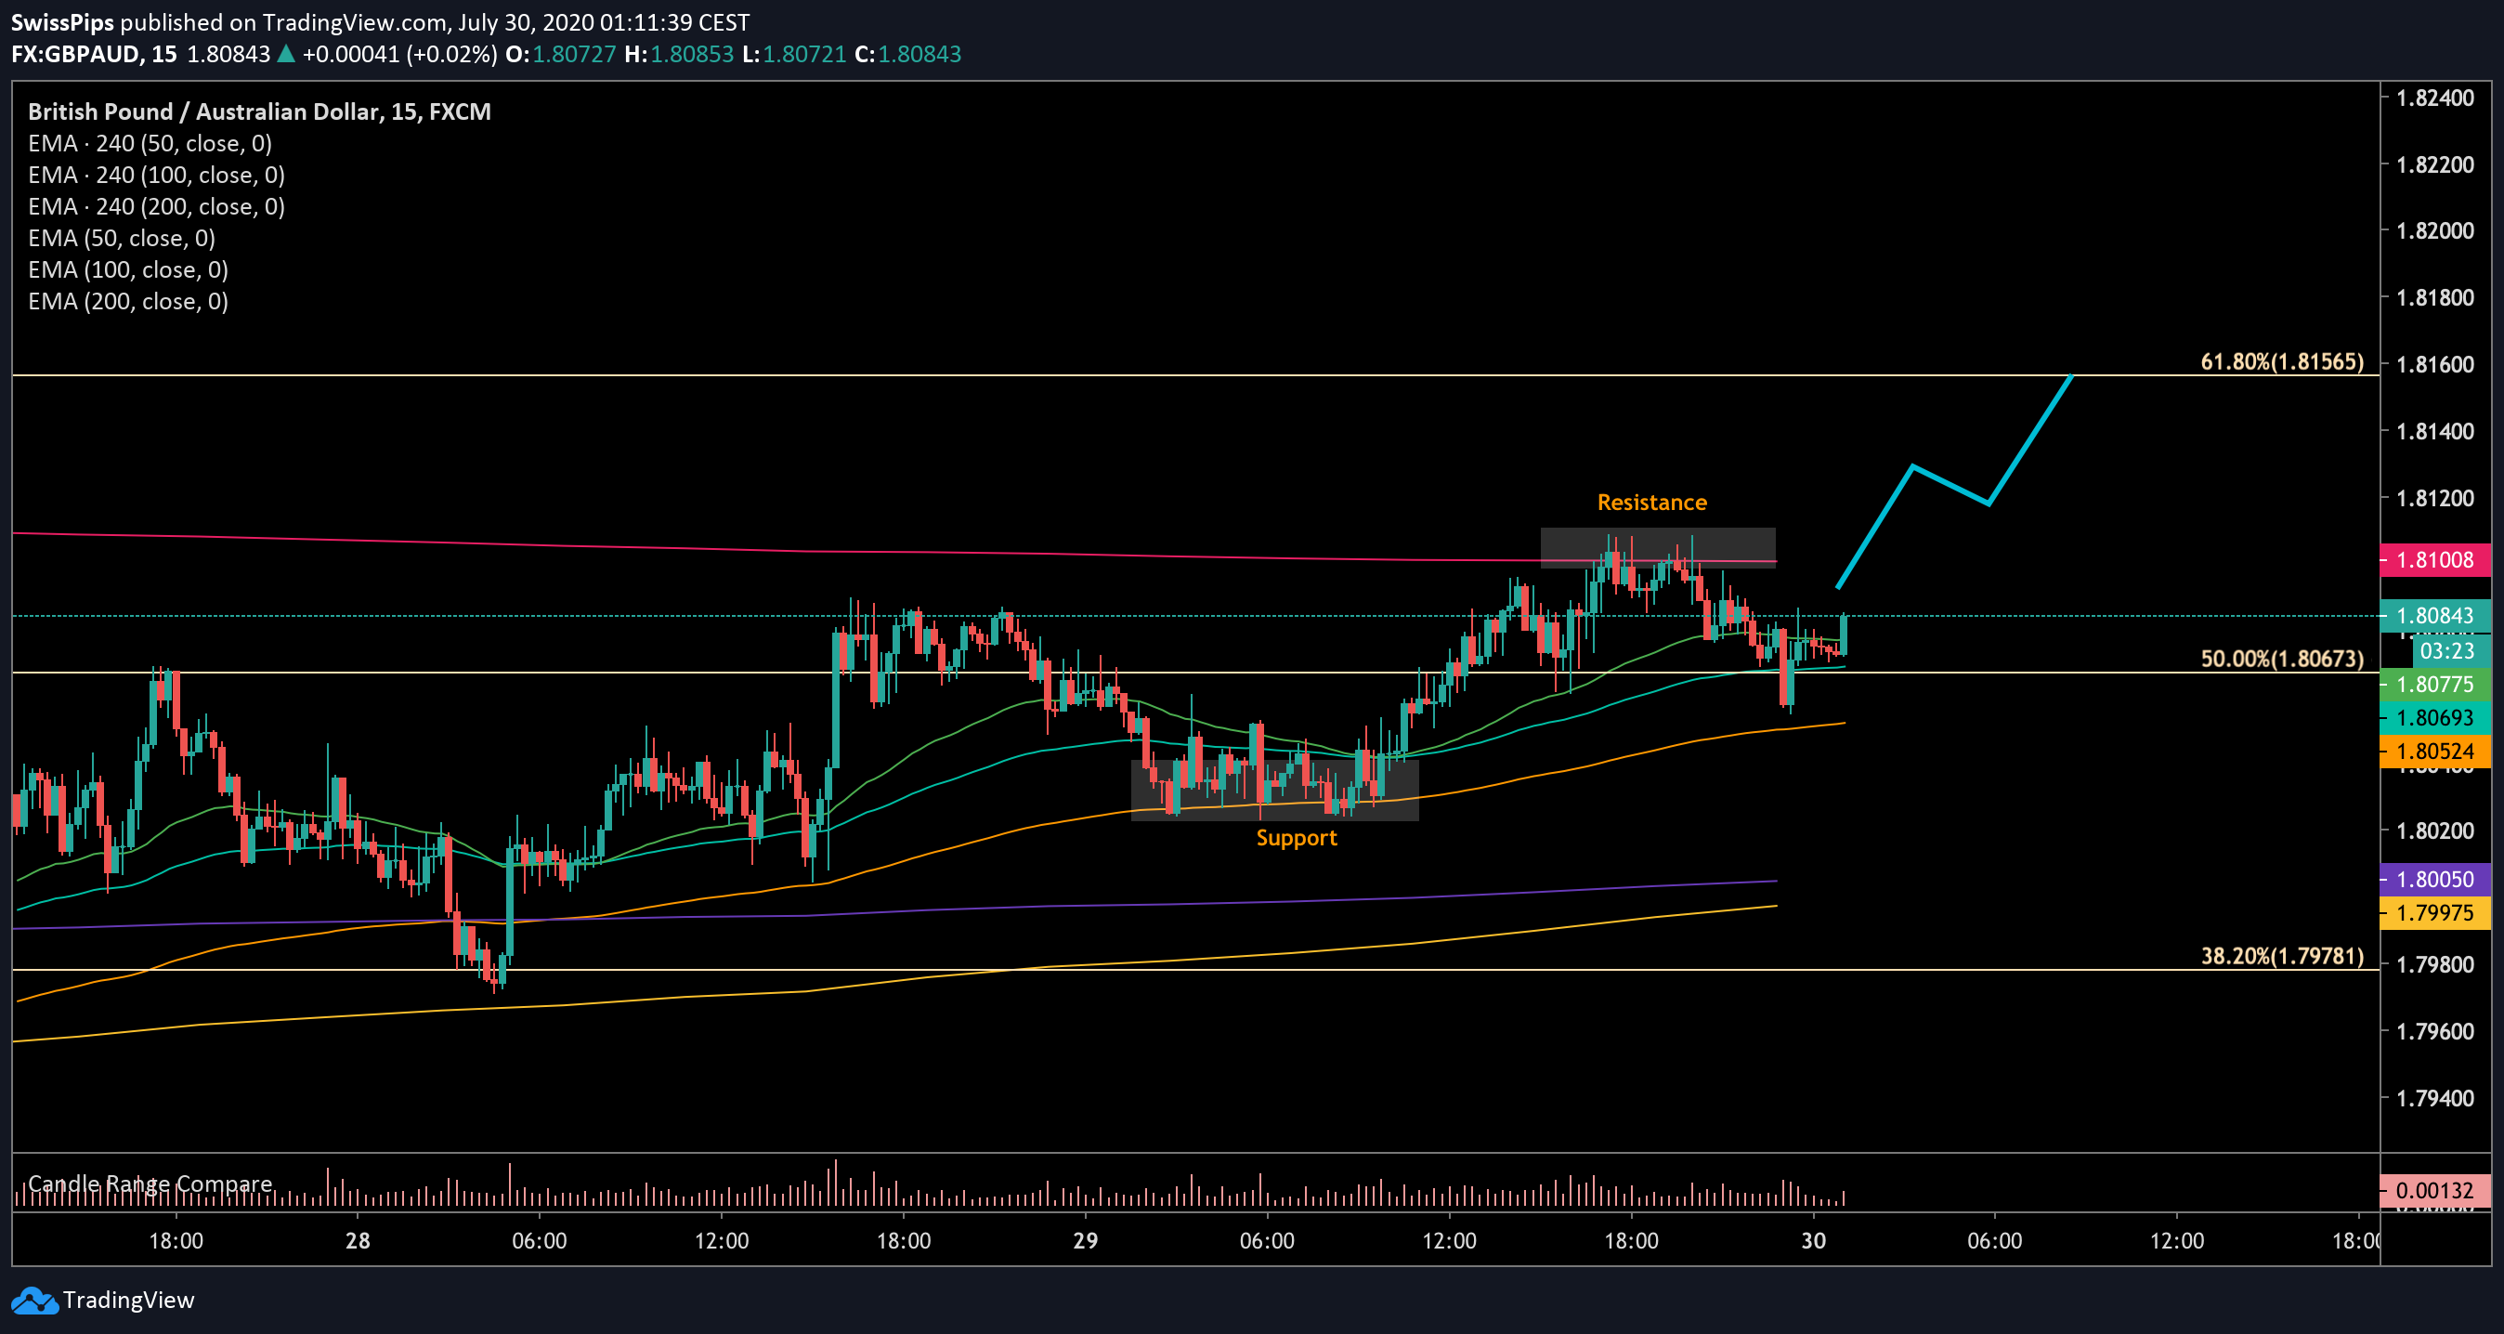The width and height of the screenshot is (2504, 1334).
Task: Click the TradingView cloud logo icon
Action: tap(34, 1300)
